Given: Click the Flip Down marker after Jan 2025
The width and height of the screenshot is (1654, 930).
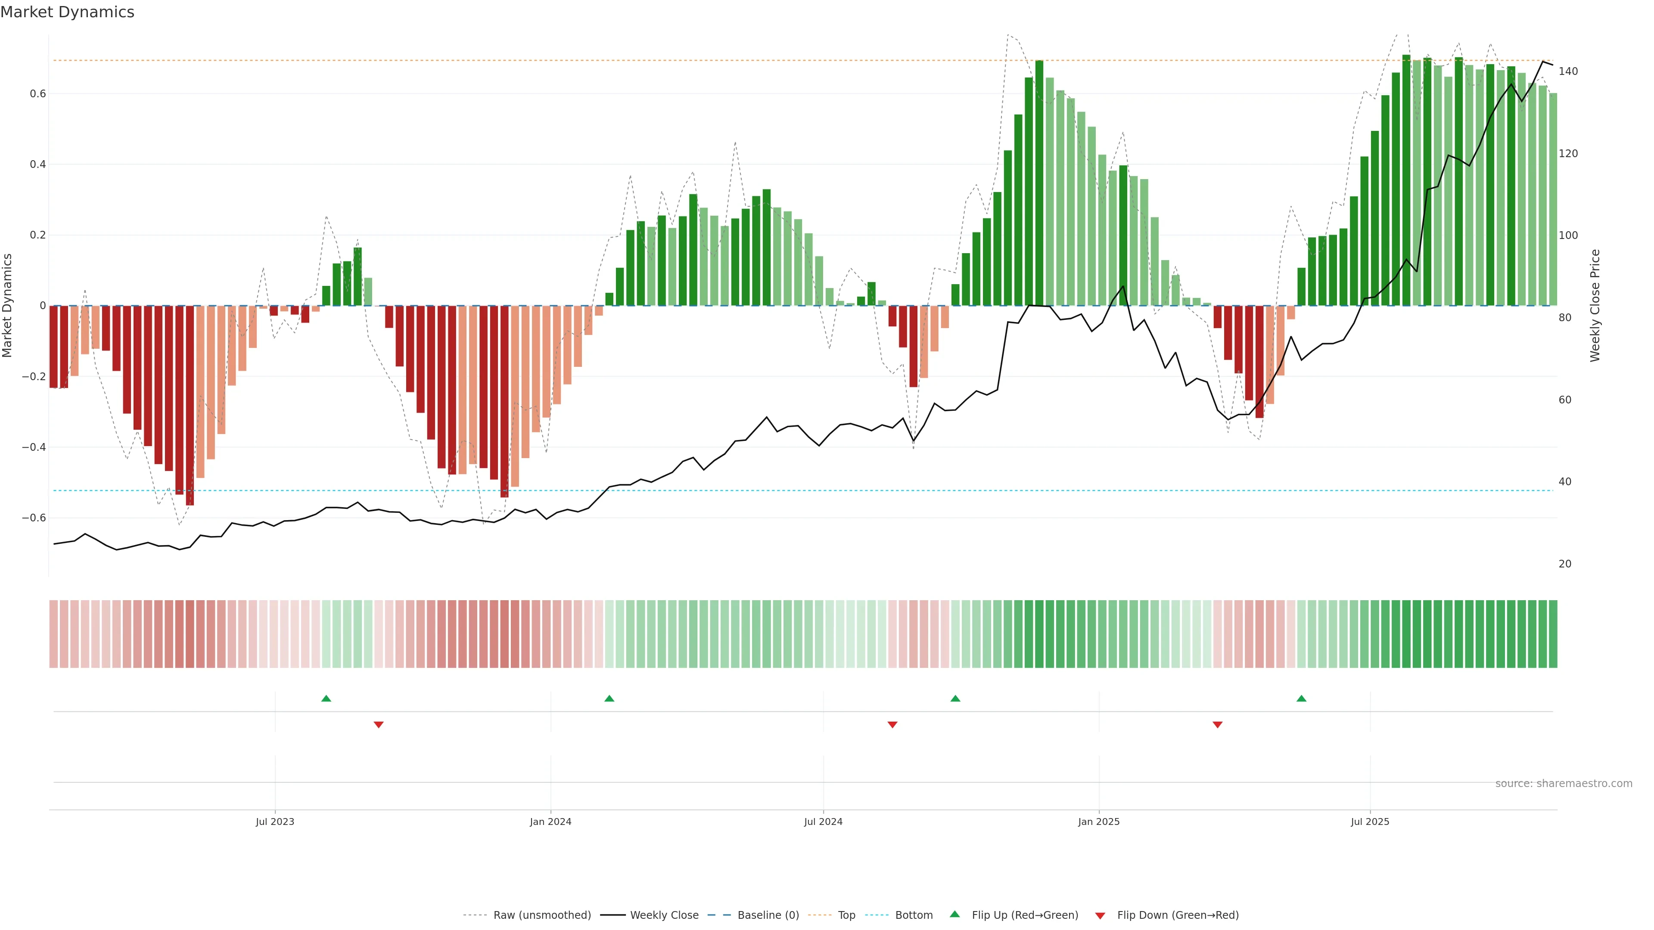Looking at the screenshot, I should (1217, 725).
